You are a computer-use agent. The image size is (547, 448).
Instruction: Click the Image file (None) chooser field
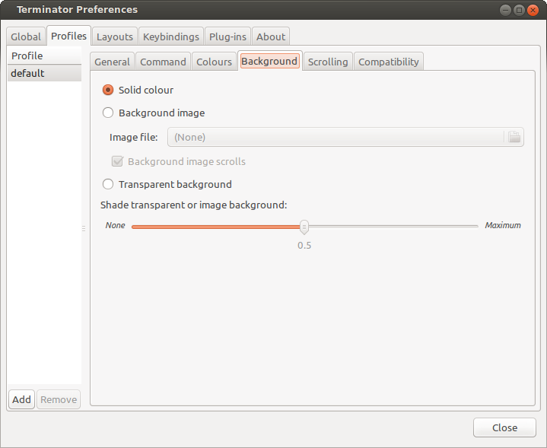(345, 137)
